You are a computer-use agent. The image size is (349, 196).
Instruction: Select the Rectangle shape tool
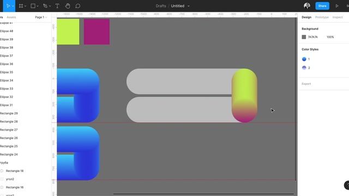(33, 6)
